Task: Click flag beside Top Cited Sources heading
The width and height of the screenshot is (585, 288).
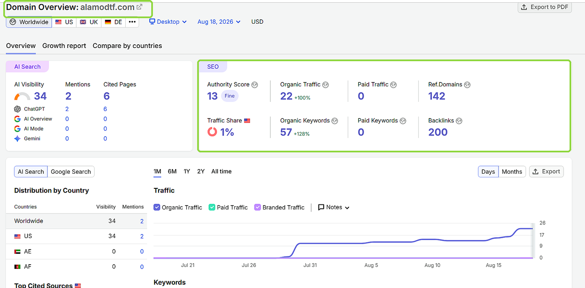Action: click(78, 286)
